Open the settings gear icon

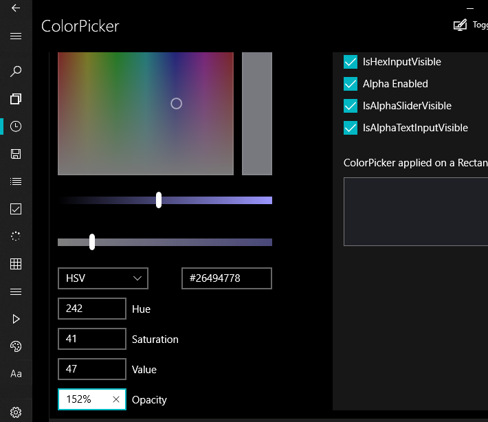click(16, 412)
